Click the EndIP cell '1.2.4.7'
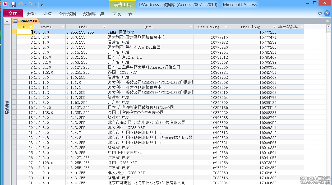 [86, 132]
